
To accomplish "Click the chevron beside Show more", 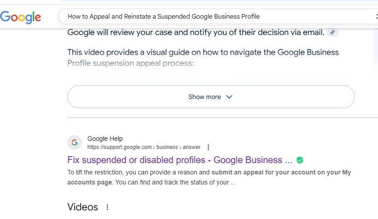I will point(229,97).
